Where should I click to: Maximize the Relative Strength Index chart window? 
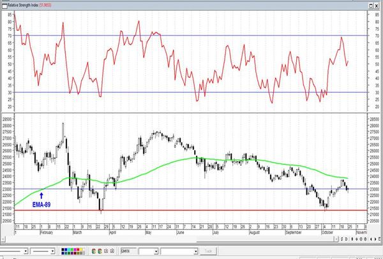[x=371, y=6]
